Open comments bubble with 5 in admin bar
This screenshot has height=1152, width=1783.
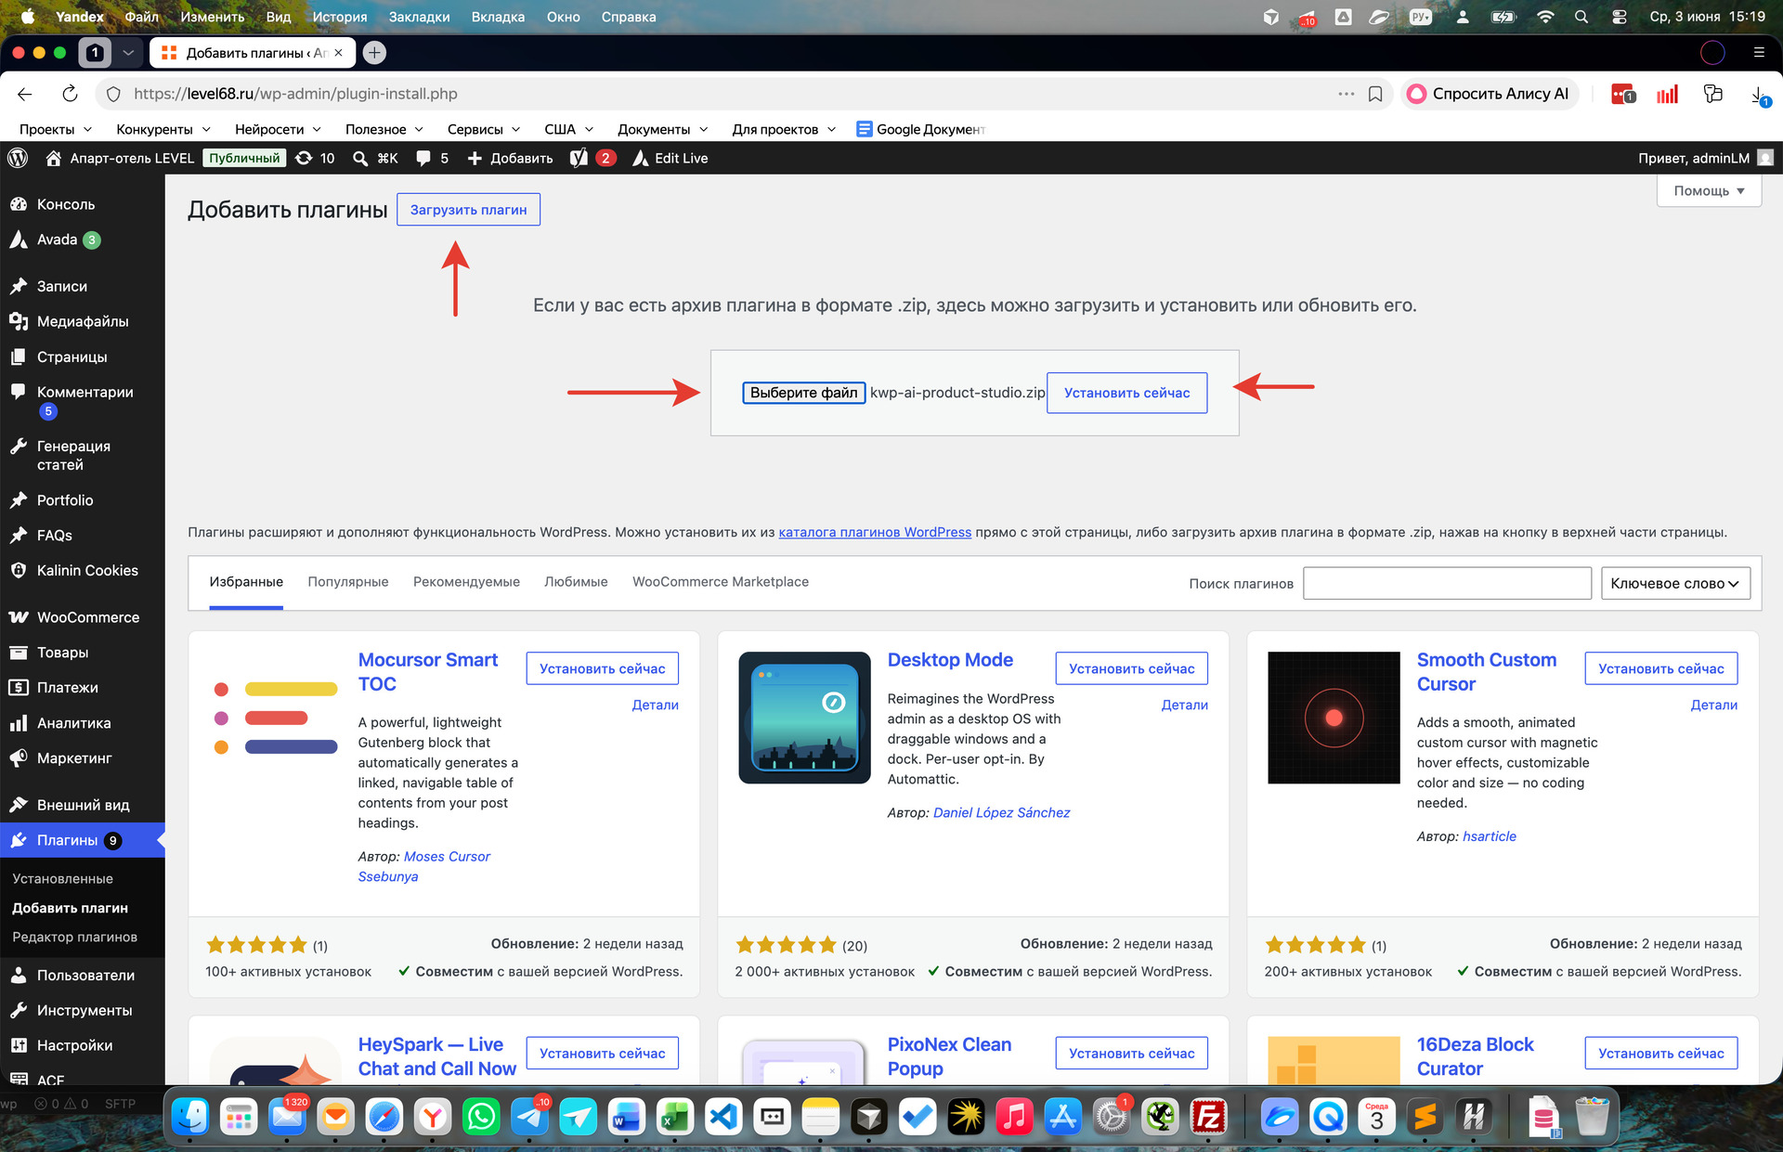(x=433, y=158)
